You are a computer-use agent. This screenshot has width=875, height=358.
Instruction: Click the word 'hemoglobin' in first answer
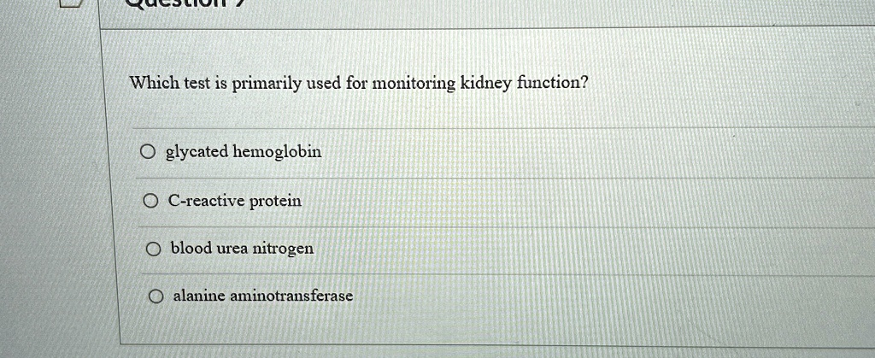click(277, 152)
